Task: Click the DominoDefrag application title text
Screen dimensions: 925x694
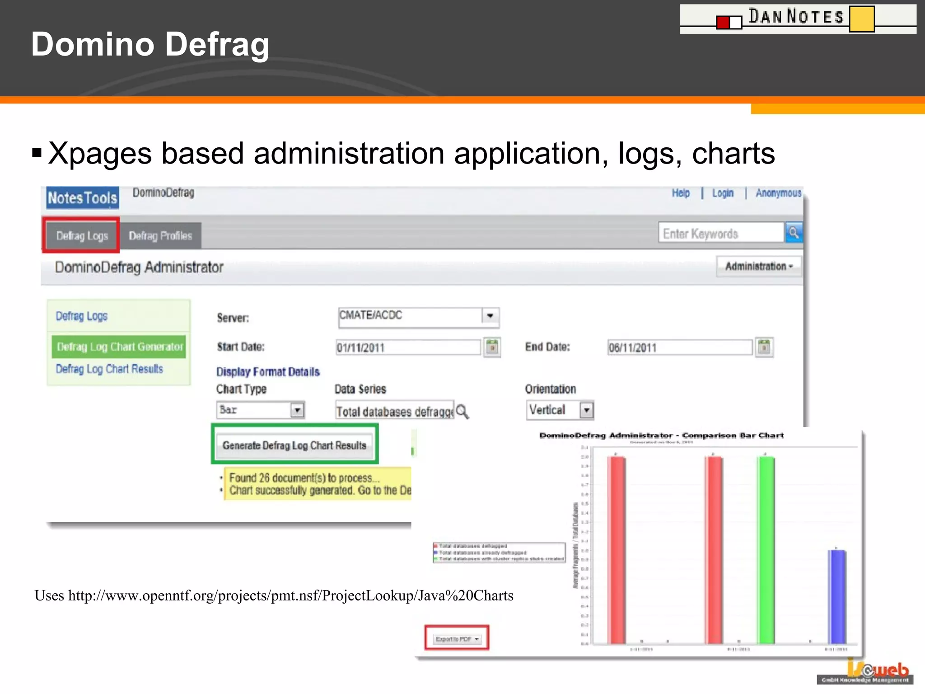Action: [163, 193]
